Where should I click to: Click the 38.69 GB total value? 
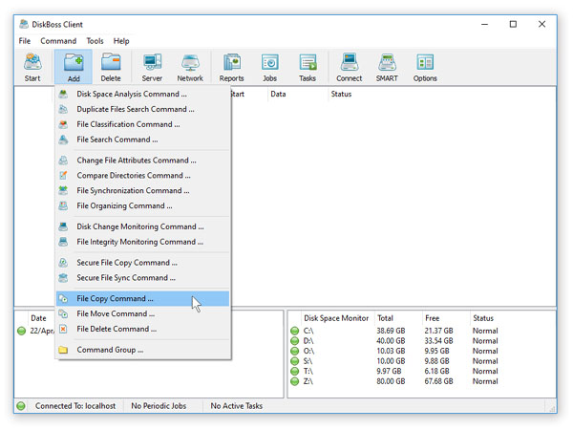[391, 331]
